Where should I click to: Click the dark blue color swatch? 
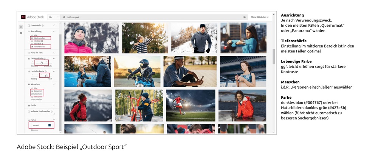coord(49,125)
